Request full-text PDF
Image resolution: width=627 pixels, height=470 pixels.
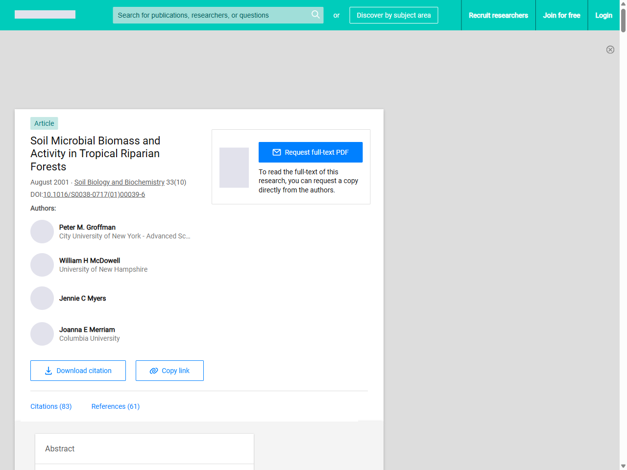point(311,152)
